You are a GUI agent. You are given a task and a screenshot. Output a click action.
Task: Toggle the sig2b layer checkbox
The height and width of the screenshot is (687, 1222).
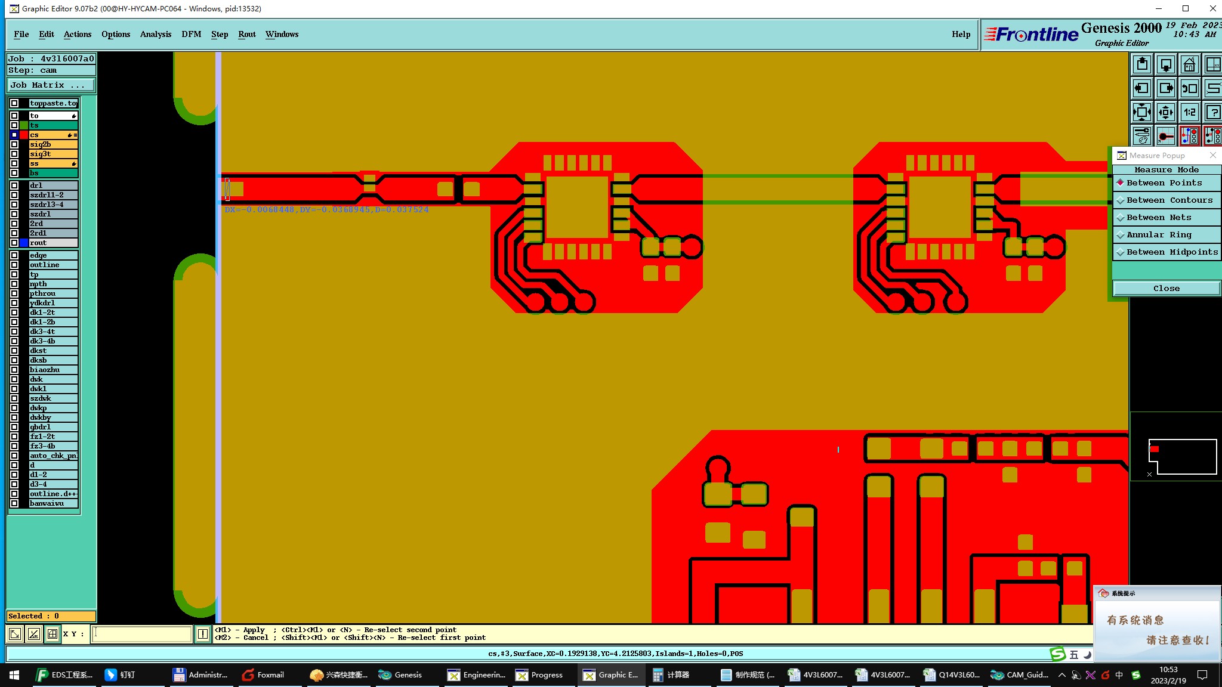pyautogui.click(x=14, y=144)
